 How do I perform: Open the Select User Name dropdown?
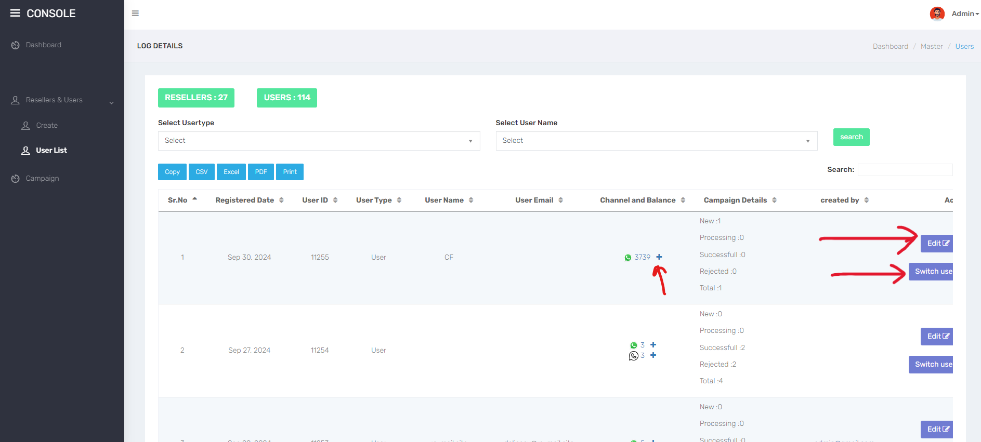coord(656,141)
